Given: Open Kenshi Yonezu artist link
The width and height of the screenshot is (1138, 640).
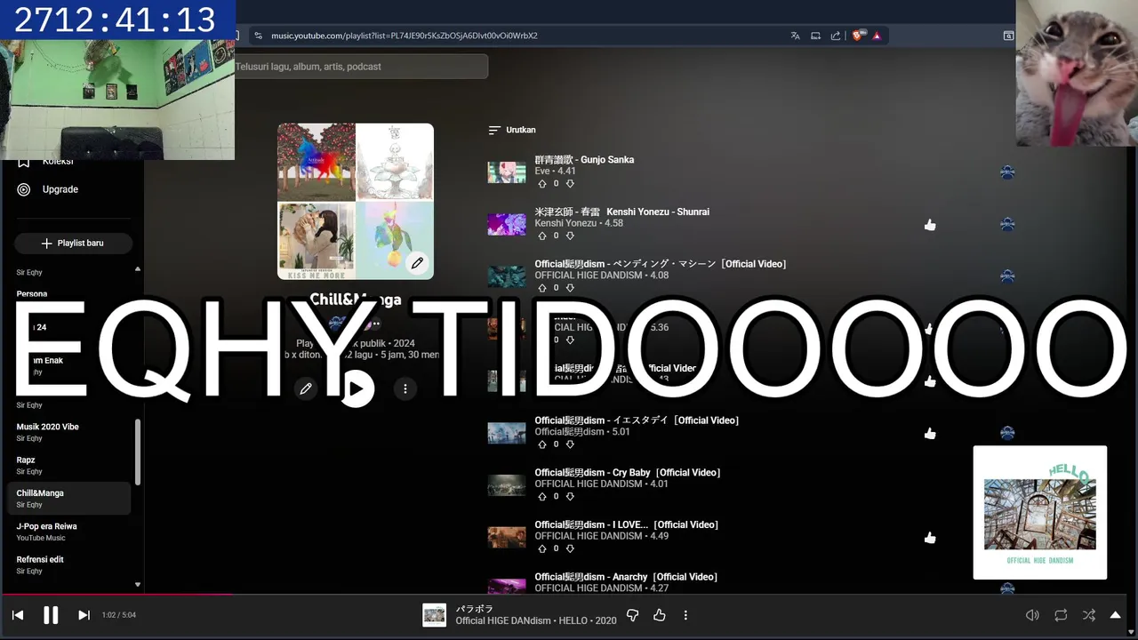Looking at the screenshot, I should 565,223.
